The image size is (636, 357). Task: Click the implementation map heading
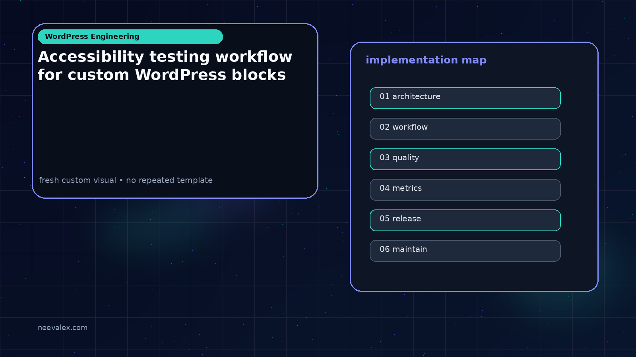click(x=426, y=60)
